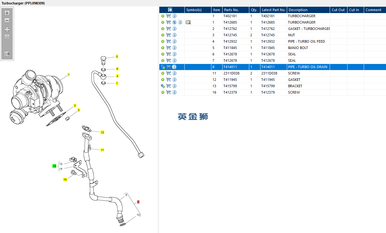Image resolution: width=386 pixels, height=233 pixels.
Task: Add NUT T412745 to the cart
Action: [169, 35]
